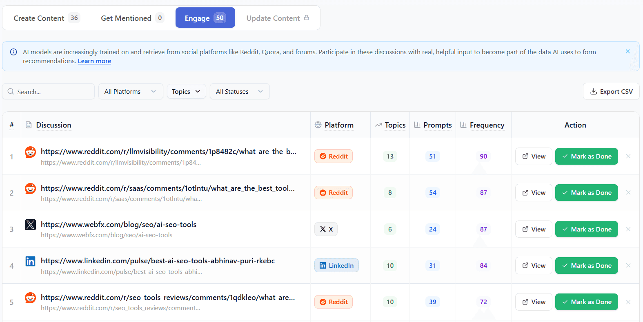Image resolution: width=643 pixels, height=322 pixels.
Task: Click the Export CSV button
Action: click(611, 91)
